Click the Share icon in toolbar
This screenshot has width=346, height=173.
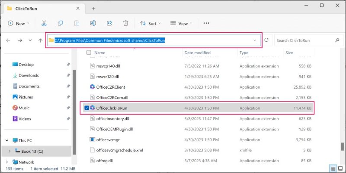click(x=109, y=23)
